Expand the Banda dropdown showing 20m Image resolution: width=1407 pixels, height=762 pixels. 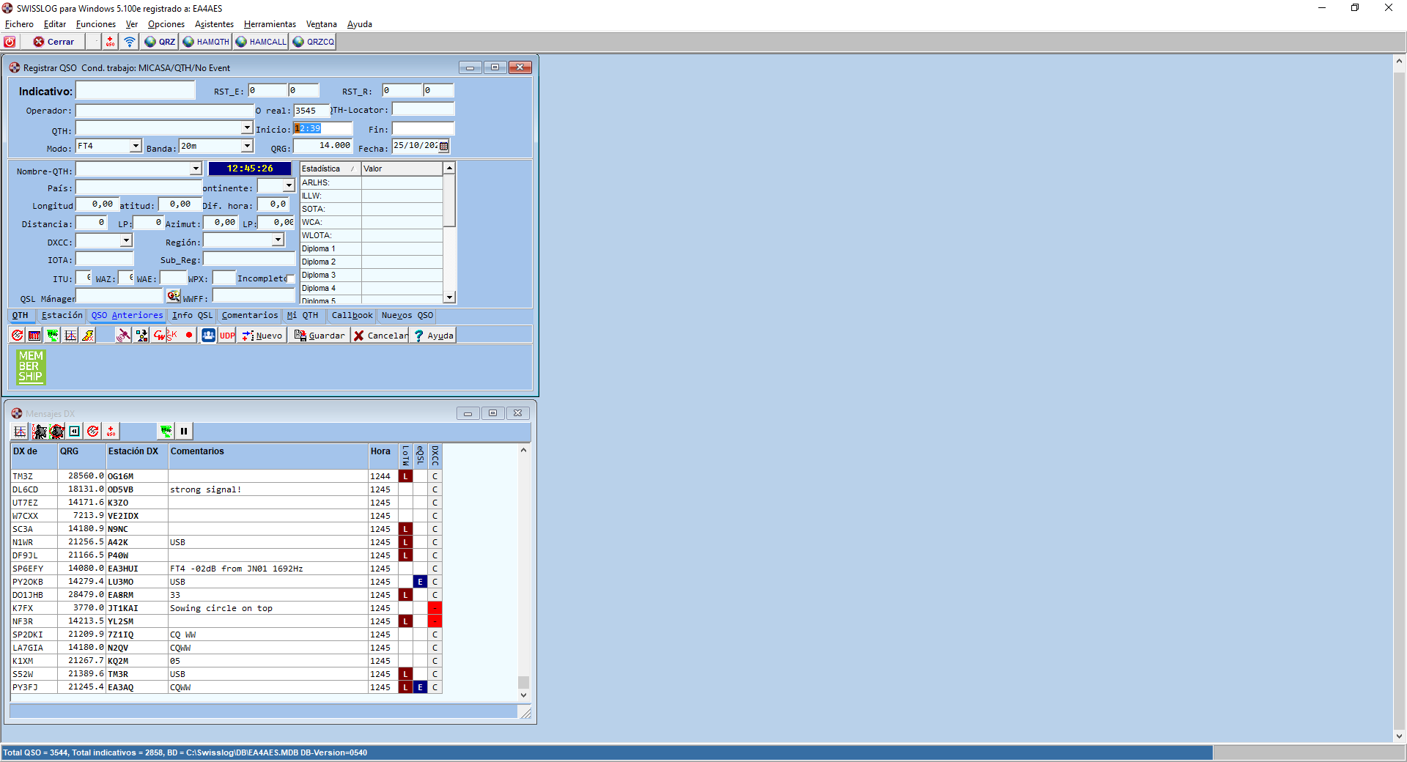[x=247, y=147]
